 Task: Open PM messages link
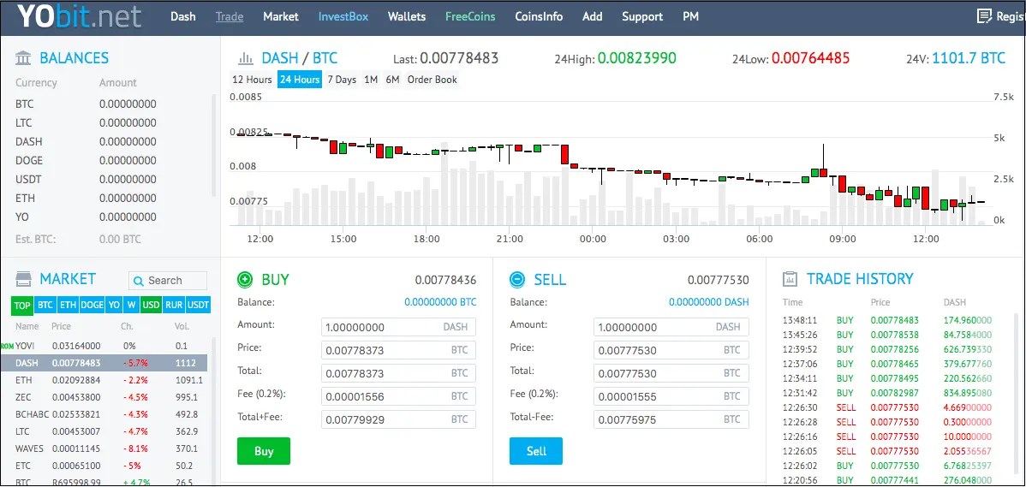690,16
